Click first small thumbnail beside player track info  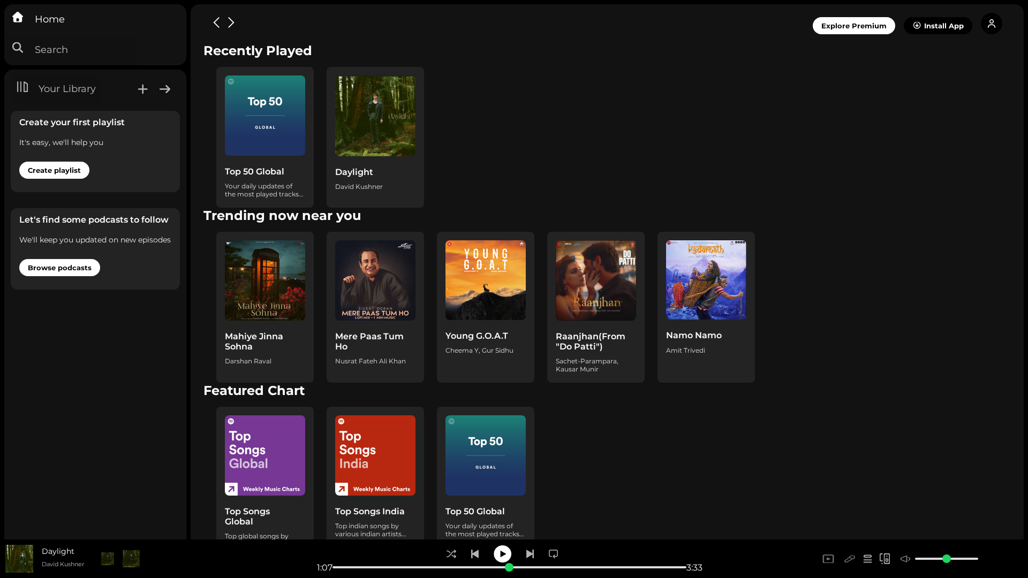[108, 559]
